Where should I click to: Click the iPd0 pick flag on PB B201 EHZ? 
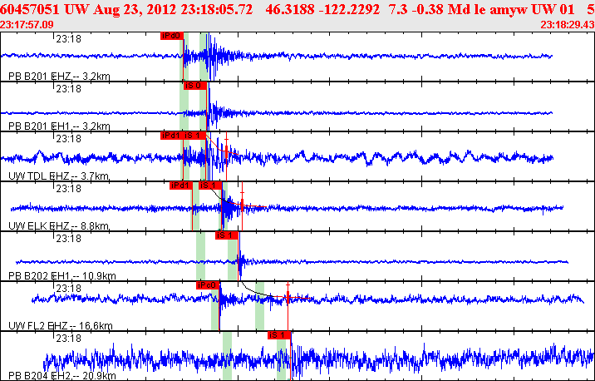172,36
